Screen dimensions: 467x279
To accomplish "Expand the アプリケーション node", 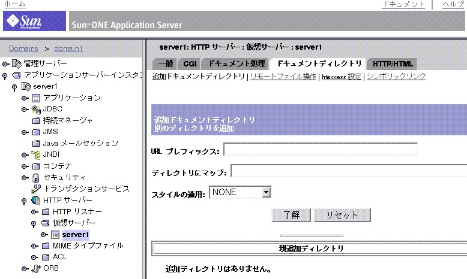I will pyautogui.click(x=25, y=98).
